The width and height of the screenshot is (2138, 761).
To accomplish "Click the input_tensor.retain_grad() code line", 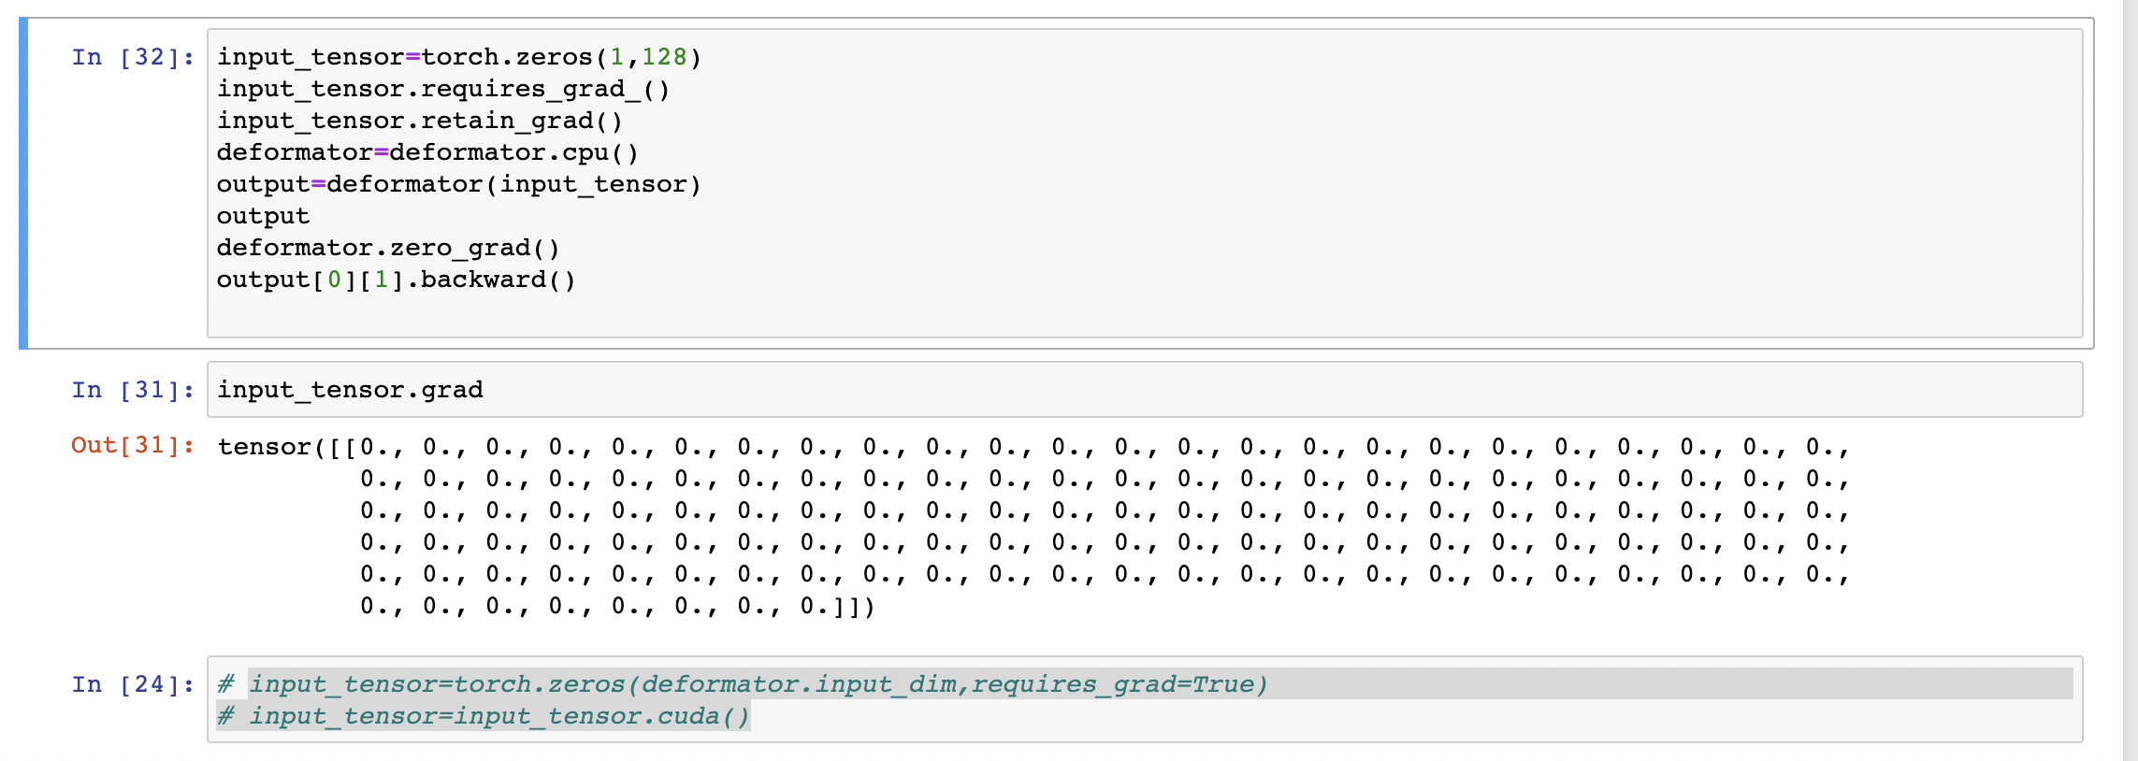I will [x=420, y=122].
